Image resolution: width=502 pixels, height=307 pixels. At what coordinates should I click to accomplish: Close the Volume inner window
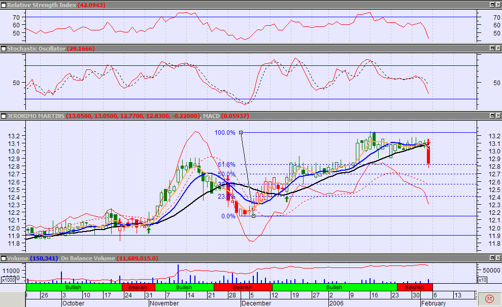point(498,258)
